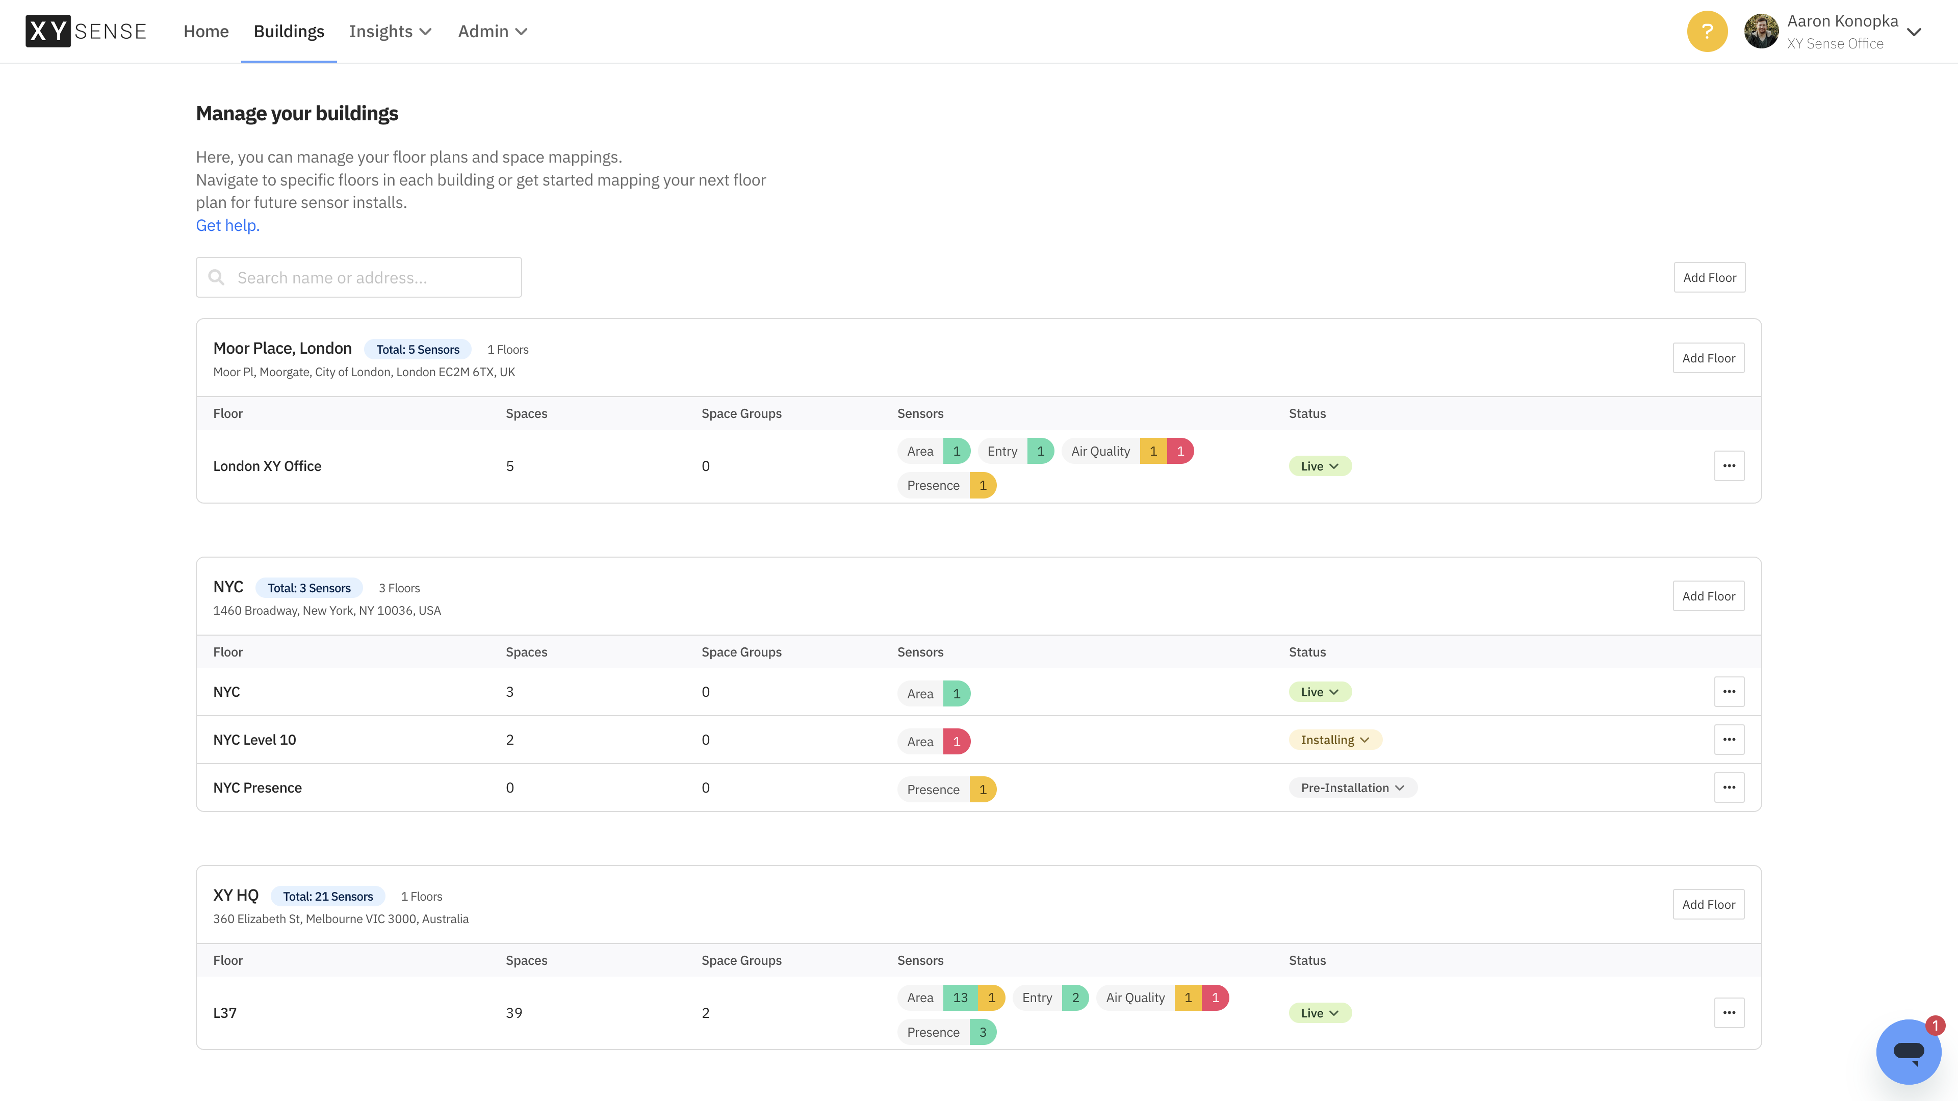Viewport: 1958px width, 1101px height.
Task: Click the Entry 2 sensor pill for L37
Action: tap(1050, 998)
